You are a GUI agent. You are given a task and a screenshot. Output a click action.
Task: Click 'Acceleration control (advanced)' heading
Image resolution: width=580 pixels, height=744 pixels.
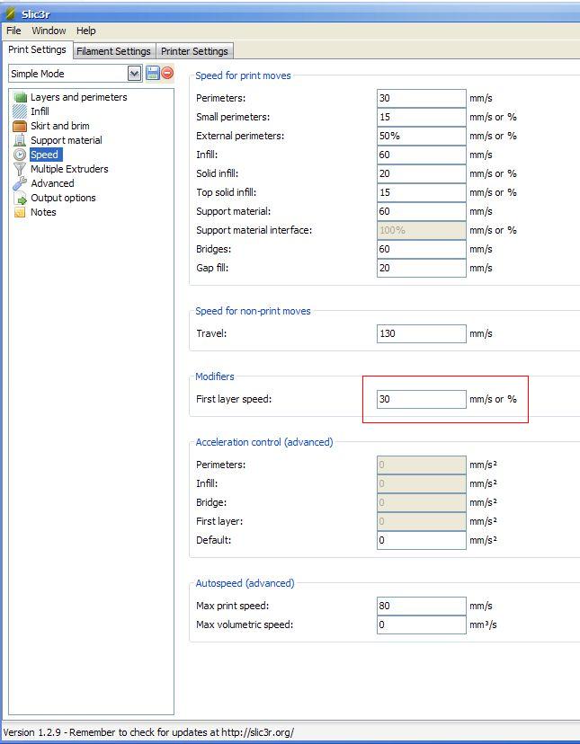(x=264, y=442)
